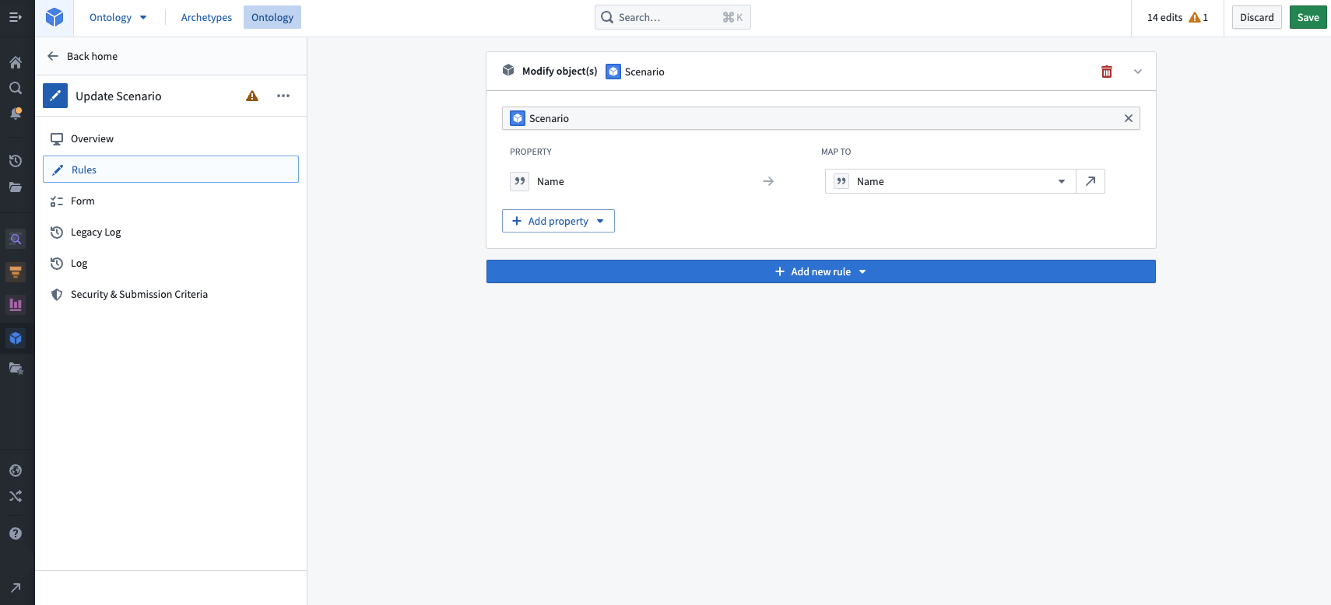Open the Add property dropdown
1331x605 pixels.
[x=558, y=221]
